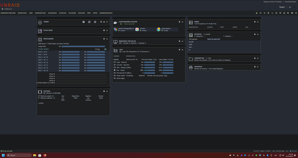The width and height of the screenshot is (298, 158).
Task: Open Interfaz panel settings gear
Action: point(255,34)
